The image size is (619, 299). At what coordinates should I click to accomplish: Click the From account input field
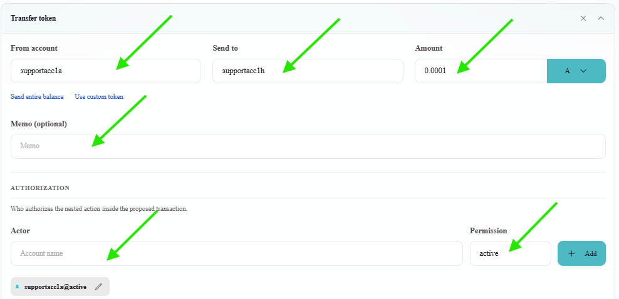pos(106,71)
